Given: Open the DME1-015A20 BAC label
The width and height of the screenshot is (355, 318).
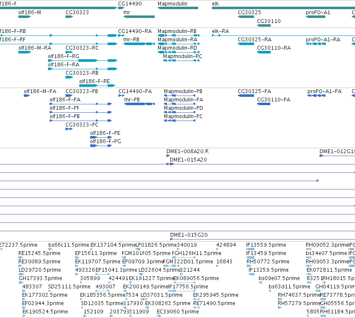Looking at the screenshot, I should (x=189, y=160).
